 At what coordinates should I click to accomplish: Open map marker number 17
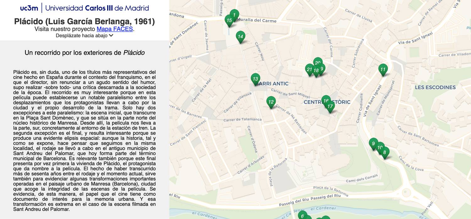(x=330, y=107)
